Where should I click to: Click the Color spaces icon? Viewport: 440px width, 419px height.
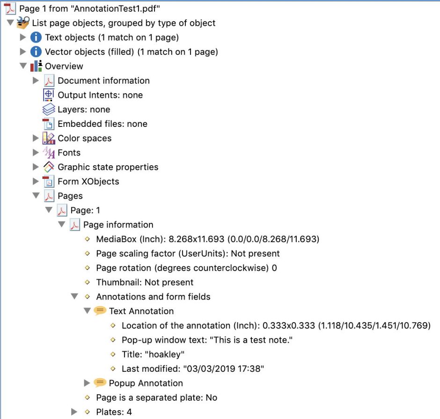coord(49,138)
